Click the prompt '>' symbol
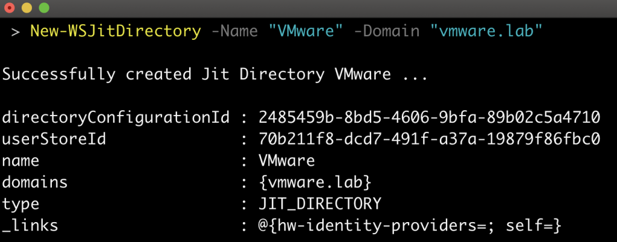This screenshot has width=617, height=242. pos(15,31)
